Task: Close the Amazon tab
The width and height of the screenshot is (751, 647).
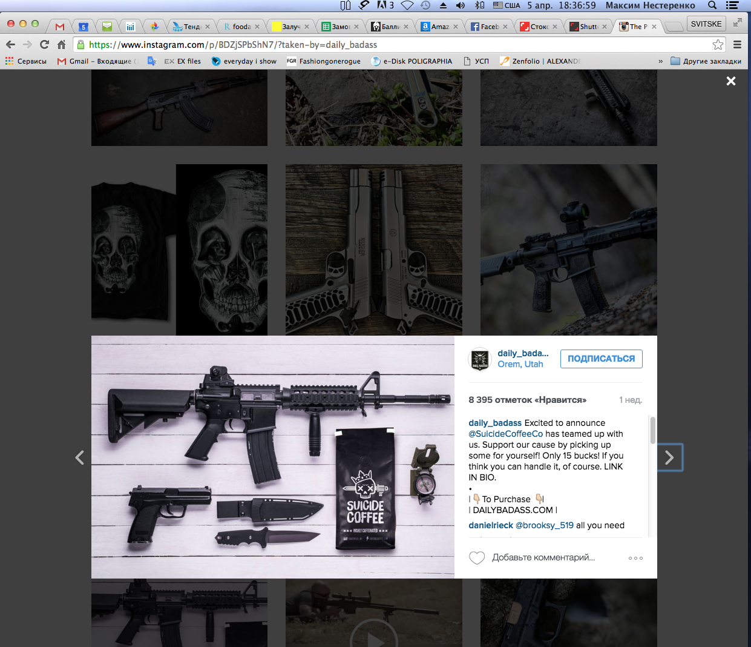Action: (456, 27)
